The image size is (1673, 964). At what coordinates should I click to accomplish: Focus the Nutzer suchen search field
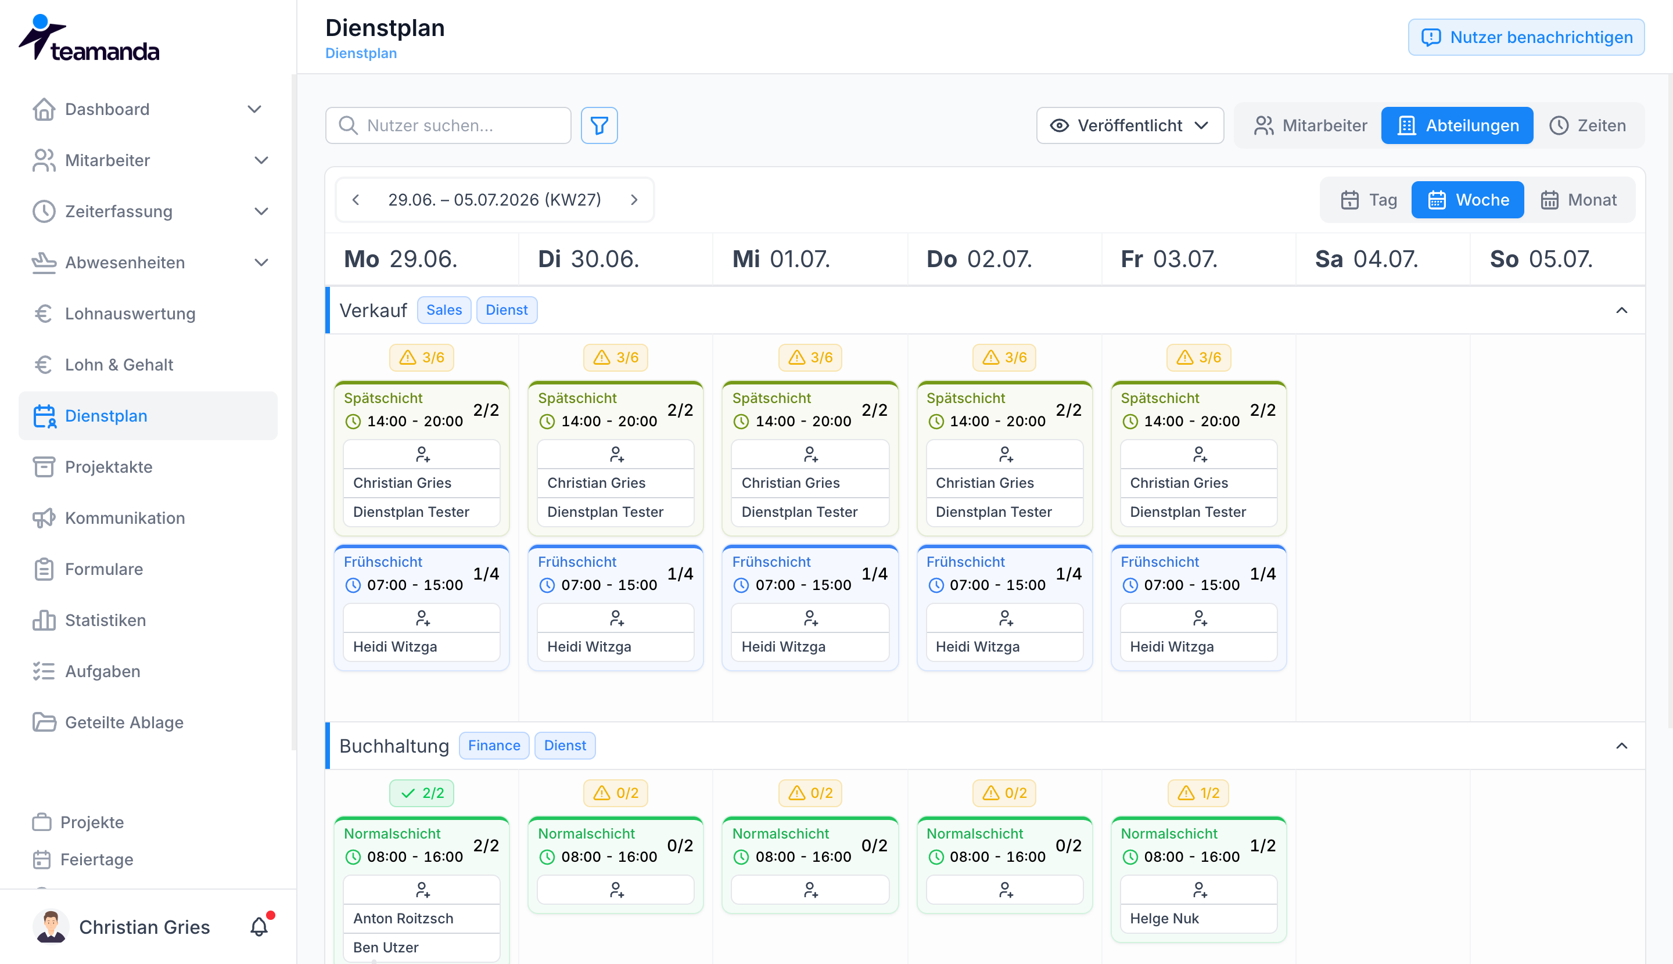448,125
